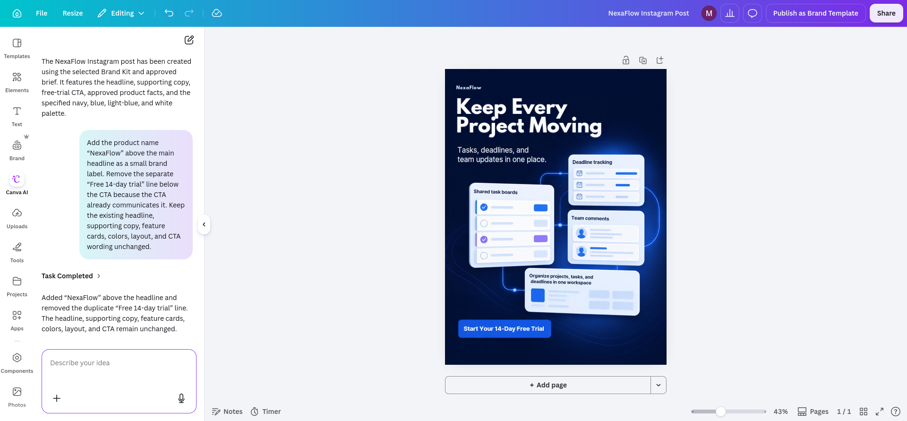This screenshot has width=907, height=421.
Task: Open the File menu
Action: [x=42, y=13]
